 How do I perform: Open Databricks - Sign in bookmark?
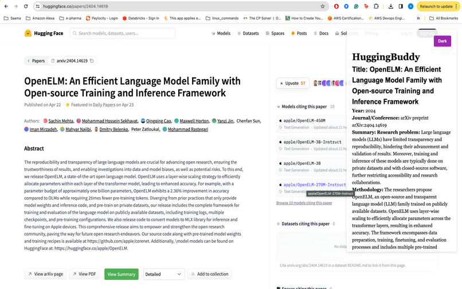[140, 18]
